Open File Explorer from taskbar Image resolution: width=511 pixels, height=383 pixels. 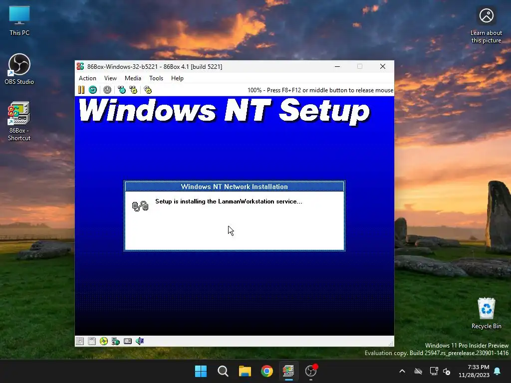click(x=245, y=371)
